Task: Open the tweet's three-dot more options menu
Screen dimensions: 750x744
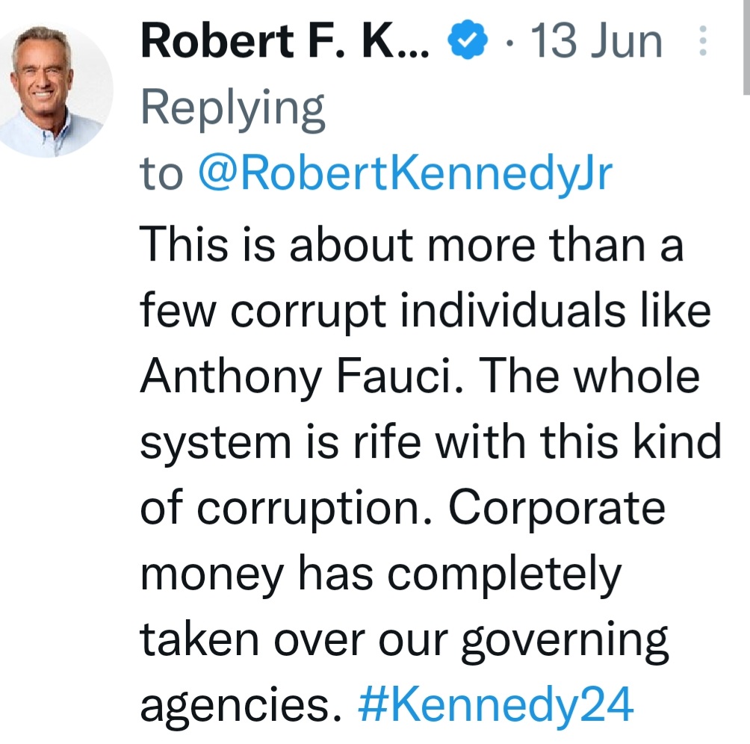Action: click(702, 41)
